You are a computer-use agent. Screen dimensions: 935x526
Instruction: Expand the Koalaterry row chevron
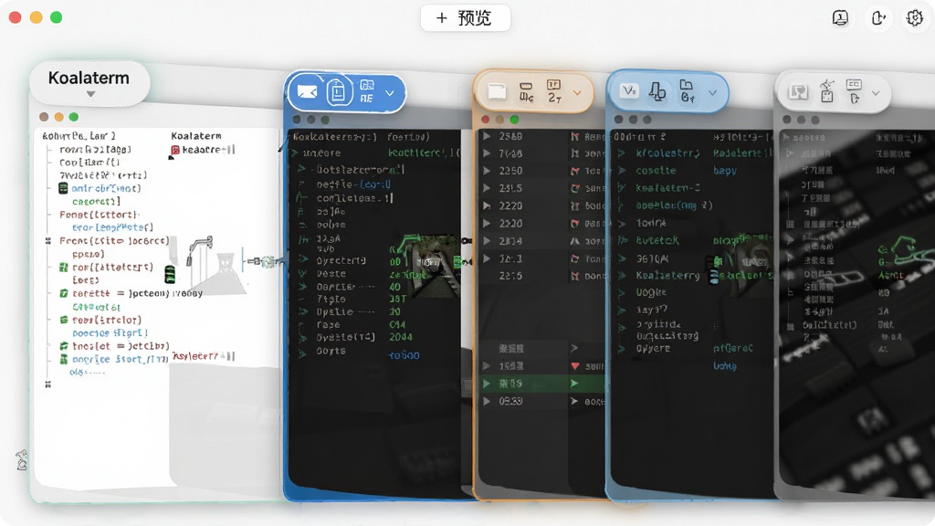622,276
